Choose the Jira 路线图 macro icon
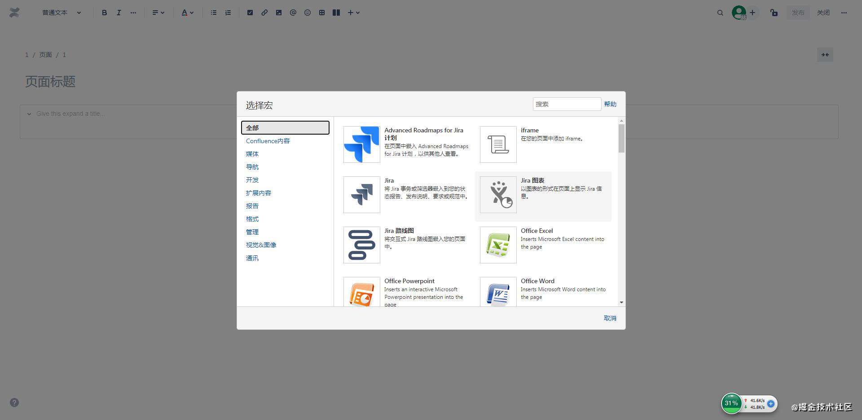Viewport: 862px width, 420px height. coord(362,245)
